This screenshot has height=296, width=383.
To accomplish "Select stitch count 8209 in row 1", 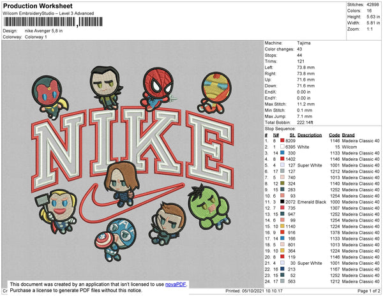I will (x=290, y=141).
